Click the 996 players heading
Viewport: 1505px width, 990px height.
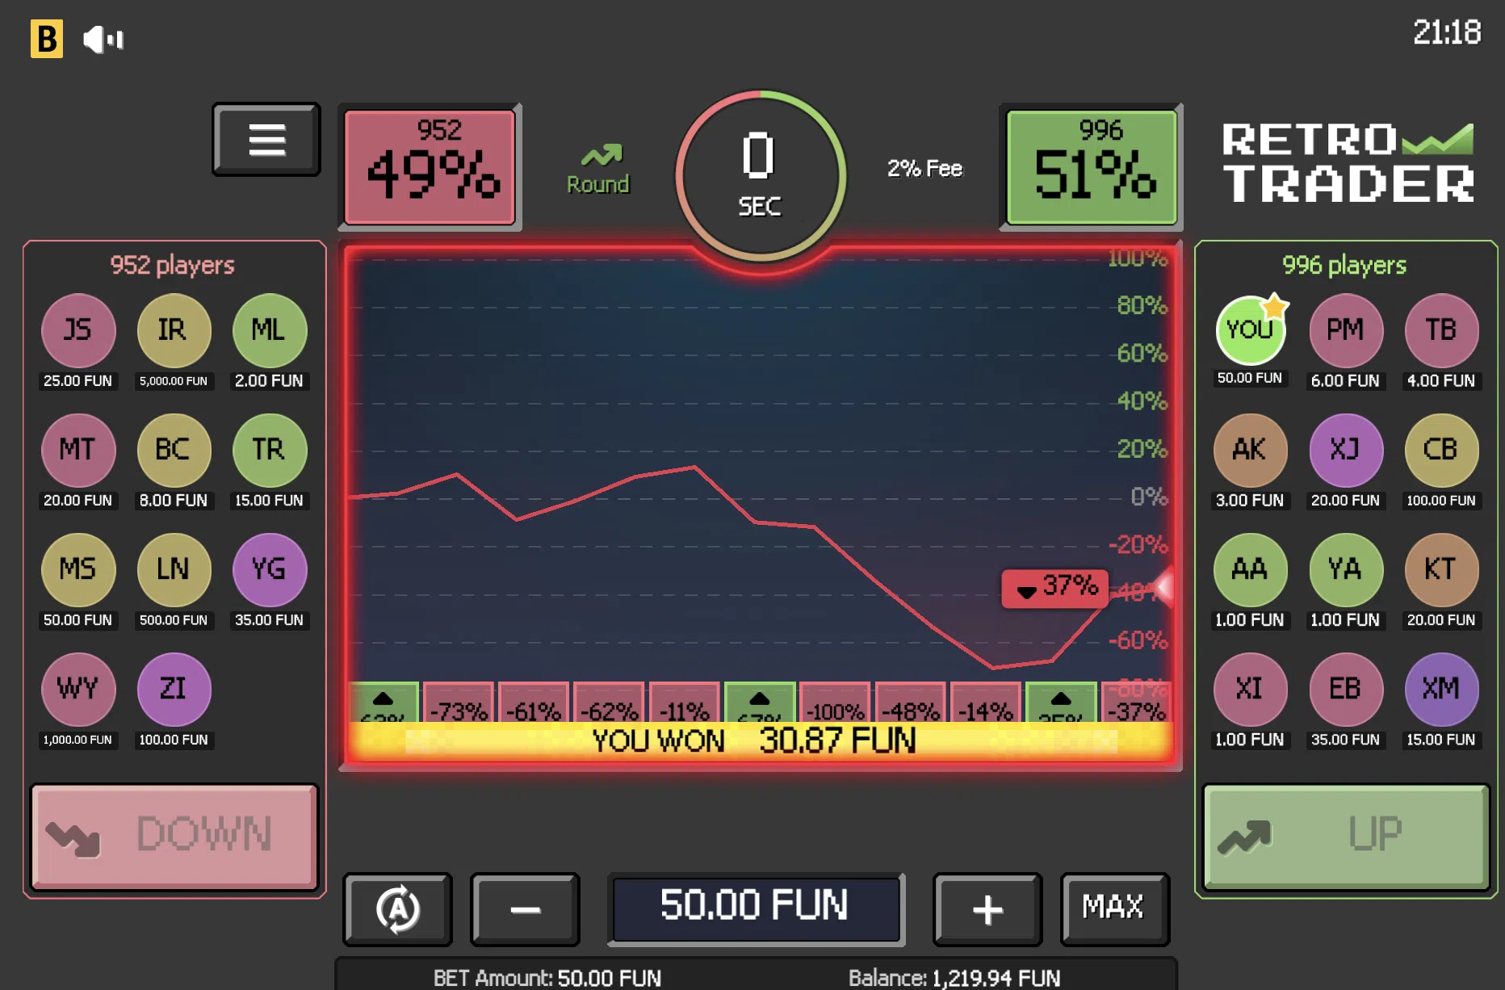[1344, 265]
